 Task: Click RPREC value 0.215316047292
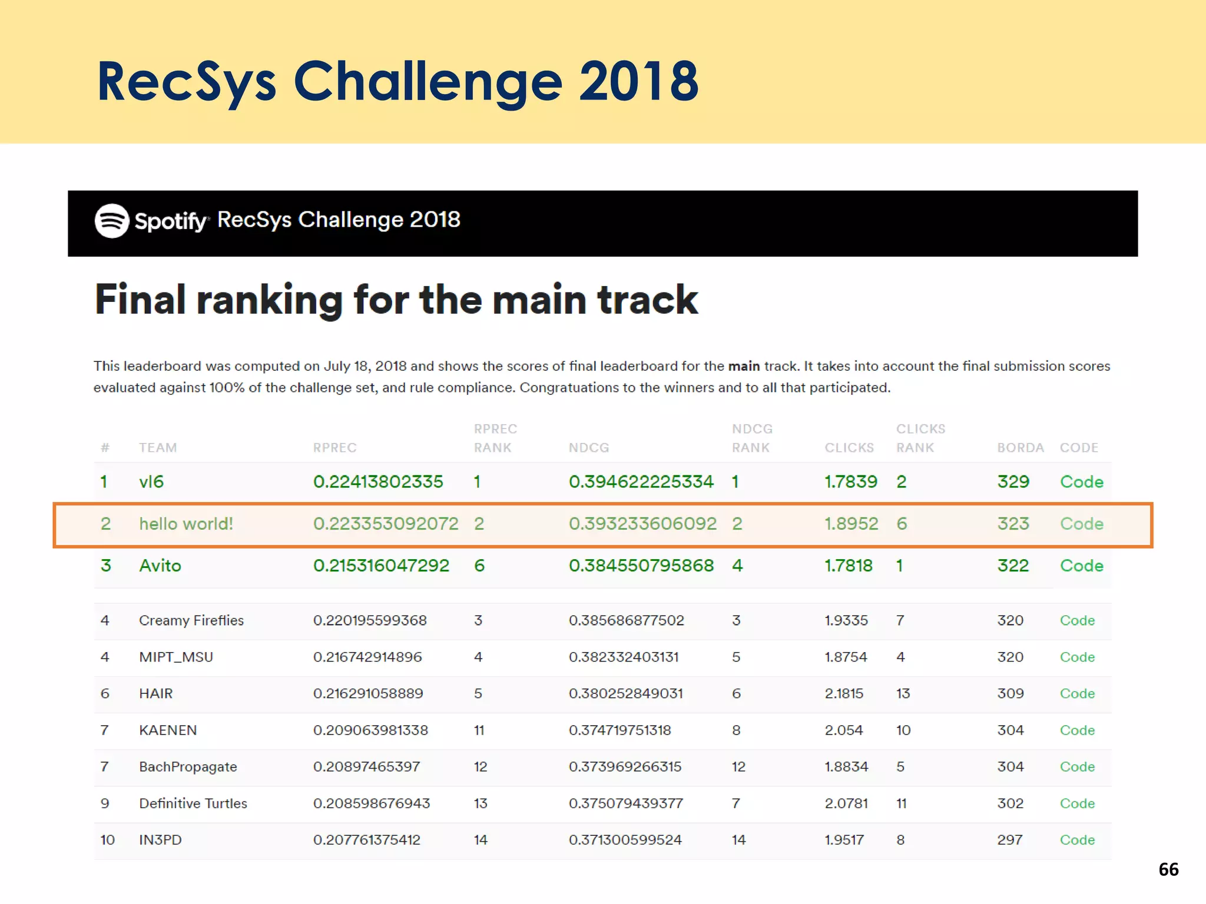[381, 565]
